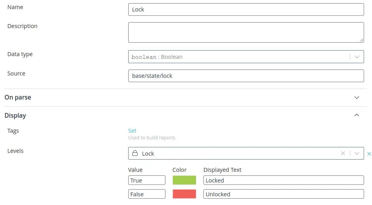Click into the empty Description text area
Screen dimensions: 372x205
(246, 32)
